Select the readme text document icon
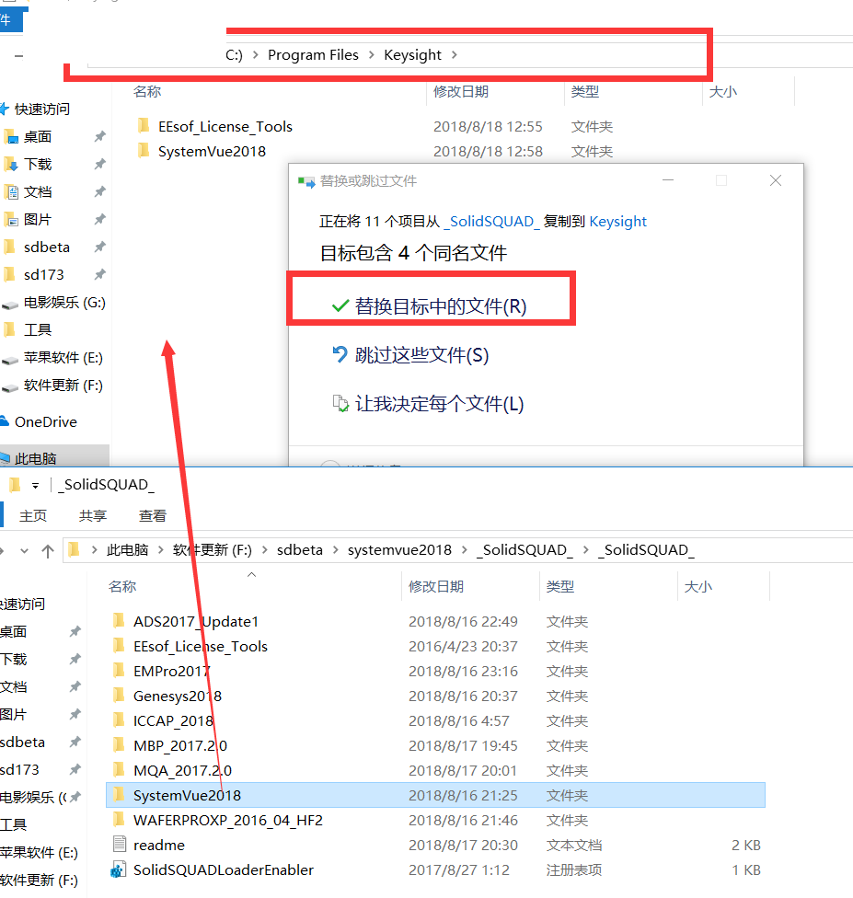The image size is (853, 898). pos(119,844)
